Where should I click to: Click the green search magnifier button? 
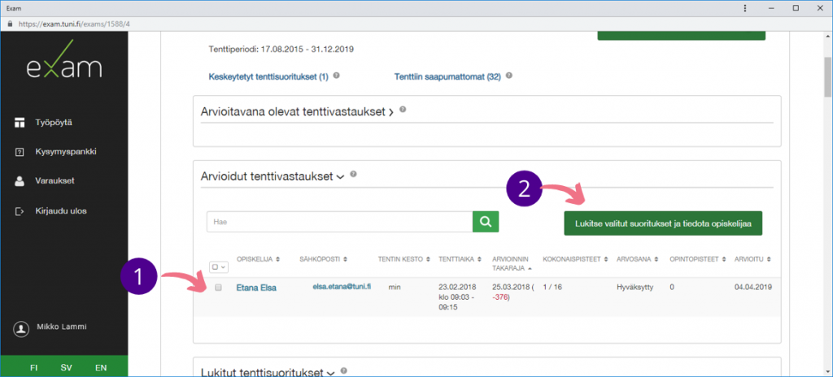click(485, 221)
